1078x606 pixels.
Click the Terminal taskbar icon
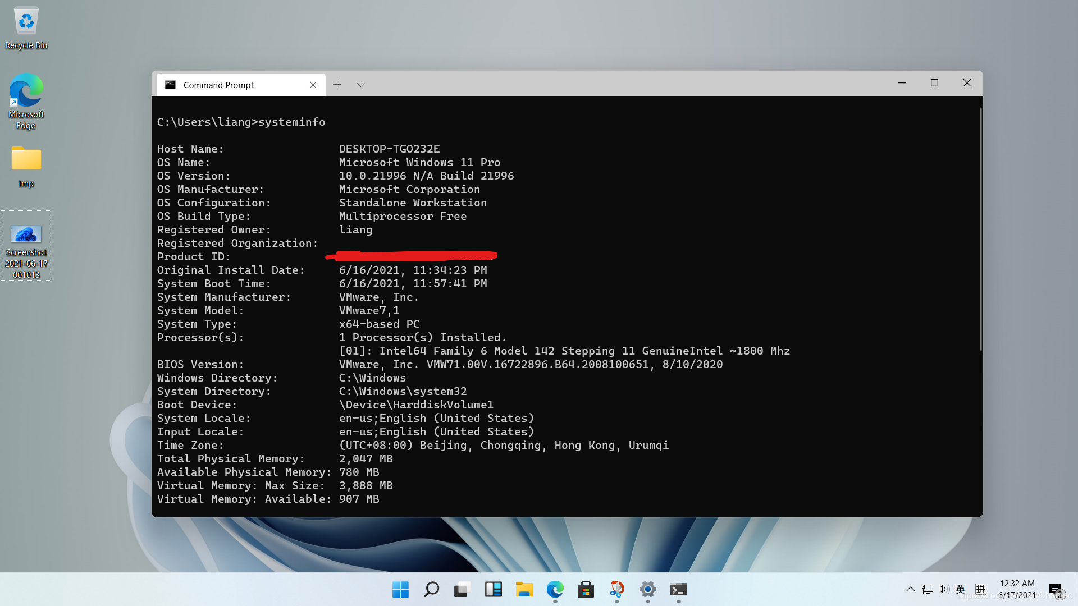pyautogui.click(x=678, y=590)
